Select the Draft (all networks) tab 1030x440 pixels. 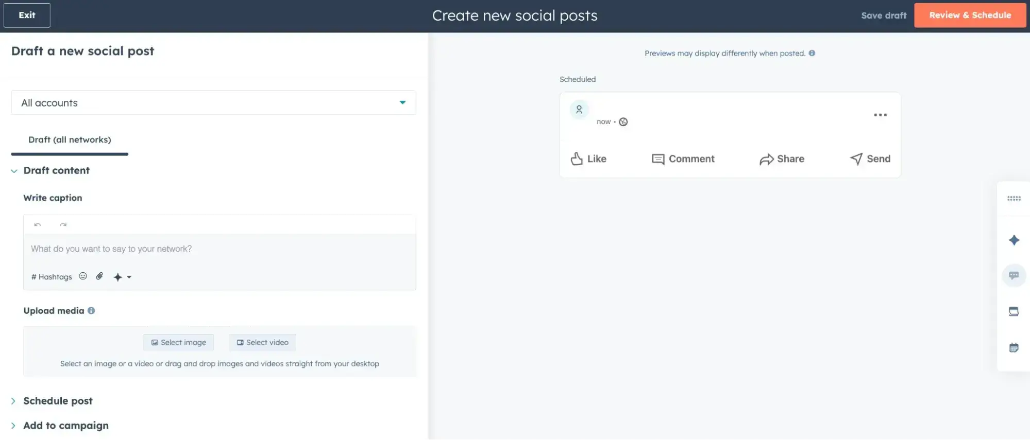[x=70, y=140]
